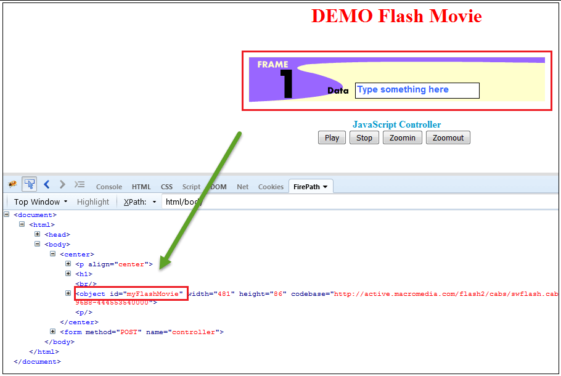This screenshot has width=561, height=376.
Task: Collapse the body element node
Action: tap(38, 244)
